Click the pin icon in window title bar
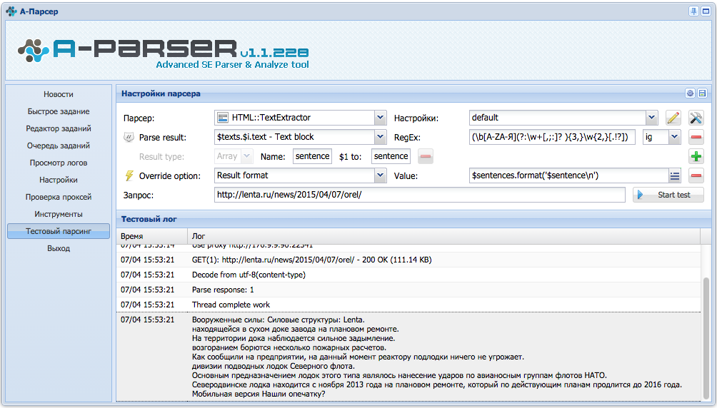The image size is (717, 408). click(693, 11)
